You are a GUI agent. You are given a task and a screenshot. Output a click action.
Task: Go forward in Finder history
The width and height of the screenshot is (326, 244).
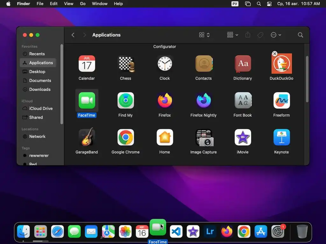tap(84, 35)
